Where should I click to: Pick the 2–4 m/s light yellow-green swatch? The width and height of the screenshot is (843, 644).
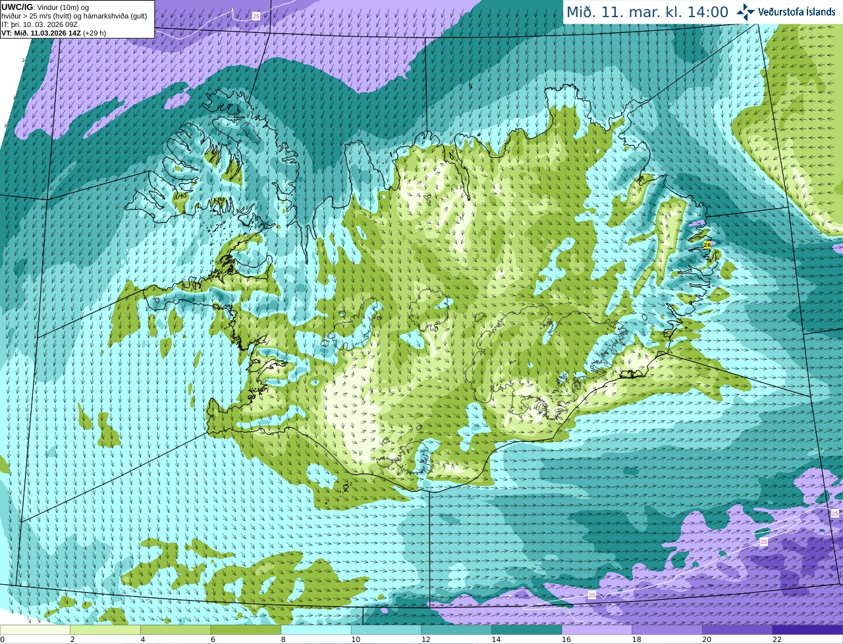pyautogui.click(x=105, y=630)
